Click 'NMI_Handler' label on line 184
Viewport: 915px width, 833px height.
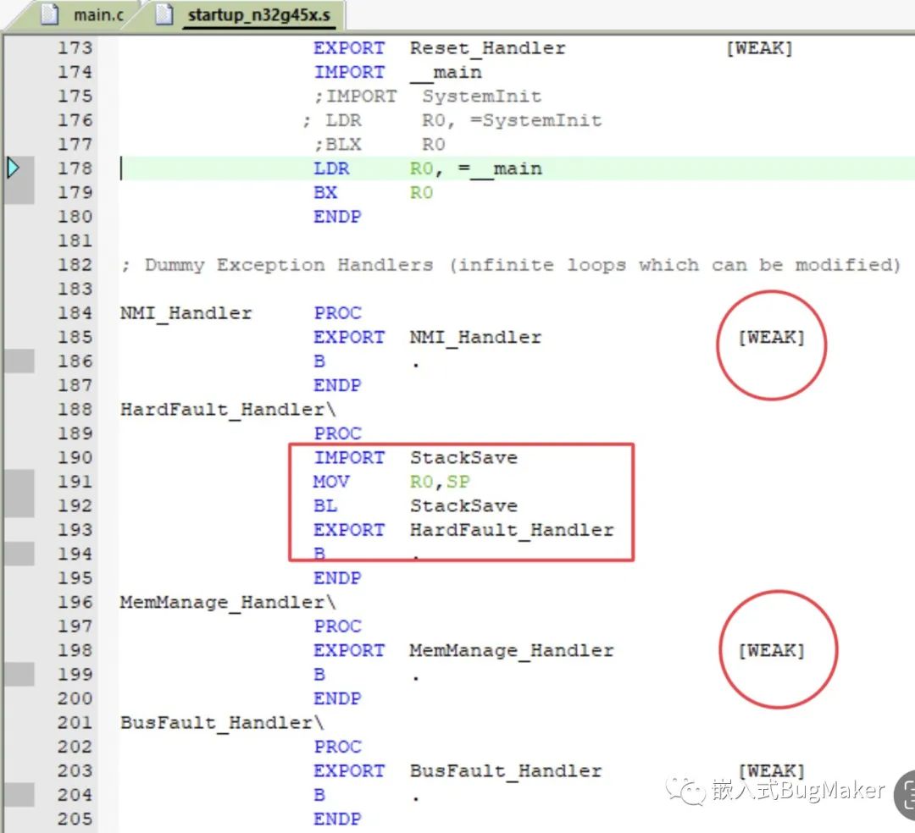pos(186,313)
